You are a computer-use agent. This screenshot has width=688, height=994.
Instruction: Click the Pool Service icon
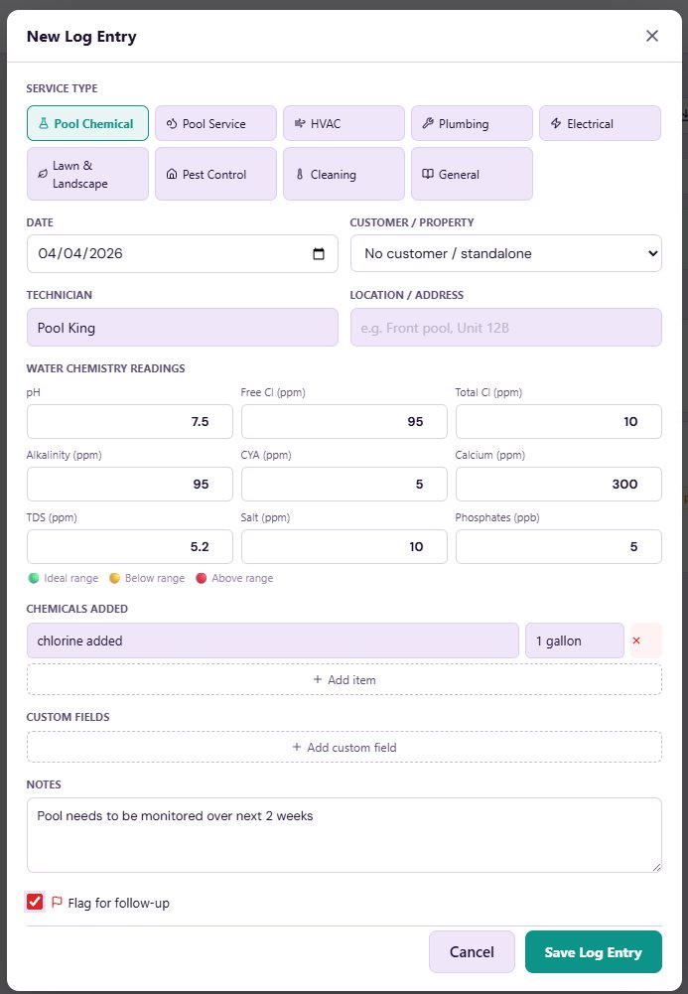pyautogui.click(x=171, y=124)
